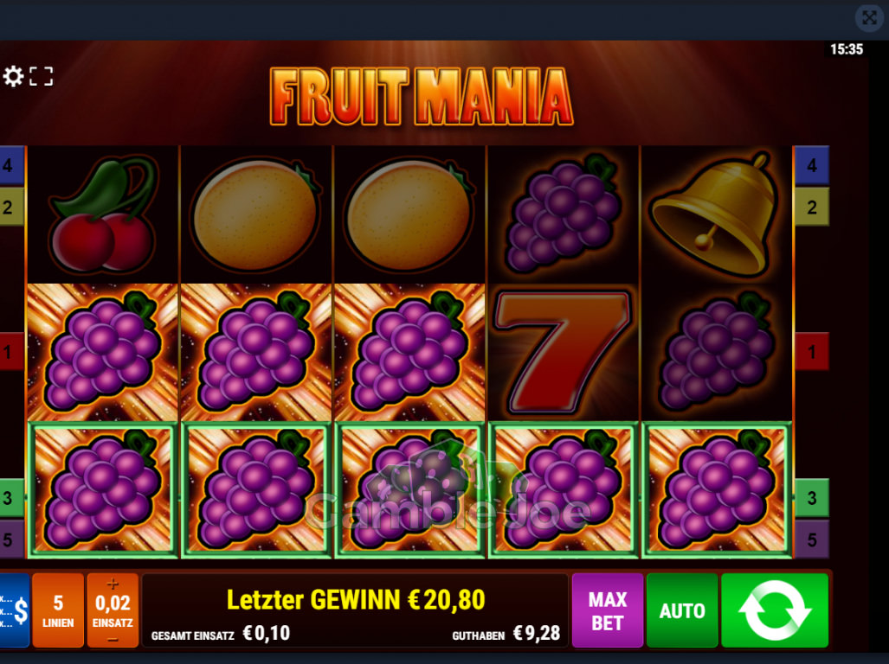Select purple payline 5 marker on right
Screen dimensions: 889x664
(811, 539)
